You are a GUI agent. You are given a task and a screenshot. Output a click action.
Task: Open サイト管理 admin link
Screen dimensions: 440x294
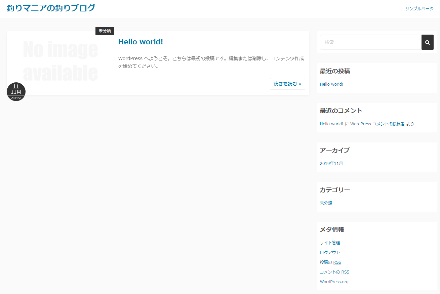(330, 243)
